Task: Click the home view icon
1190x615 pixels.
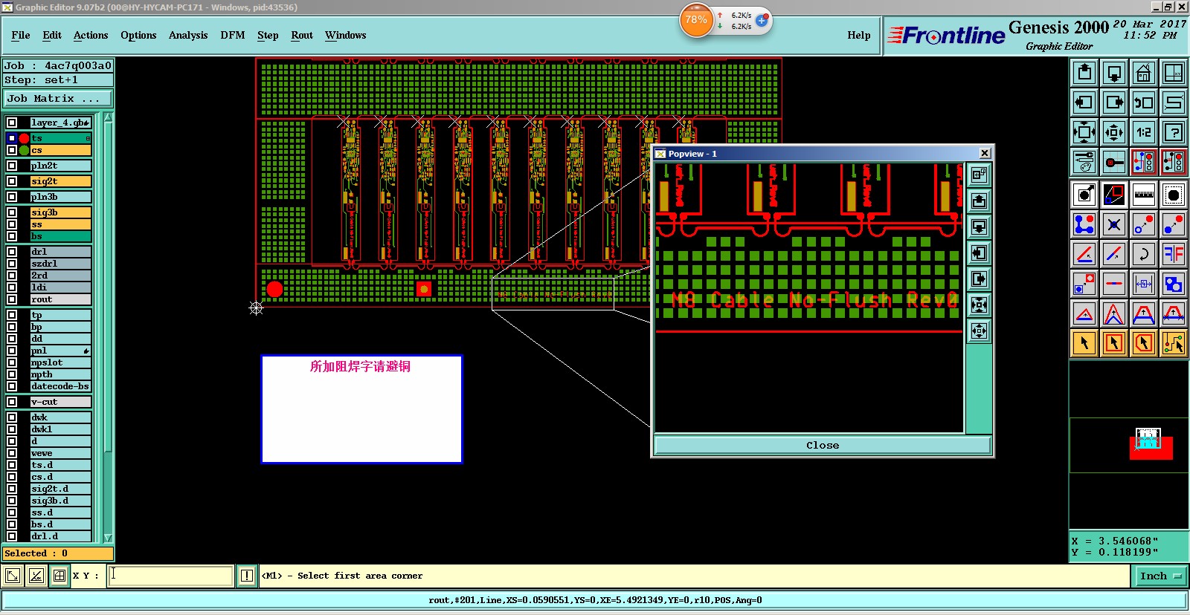Action: click(x=1144, y=73)
